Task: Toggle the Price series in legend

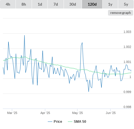Action: [58, 122]
